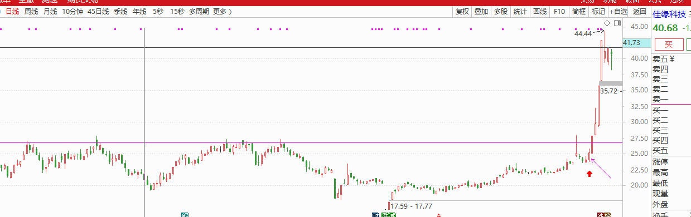Click the 40.68 current price

point(665,28)
